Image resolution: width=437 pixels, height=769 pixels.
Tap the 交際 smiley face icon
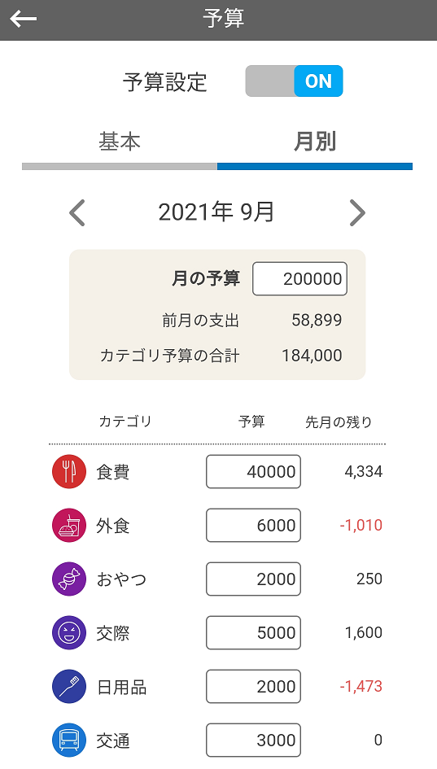(x=69, y=632)
